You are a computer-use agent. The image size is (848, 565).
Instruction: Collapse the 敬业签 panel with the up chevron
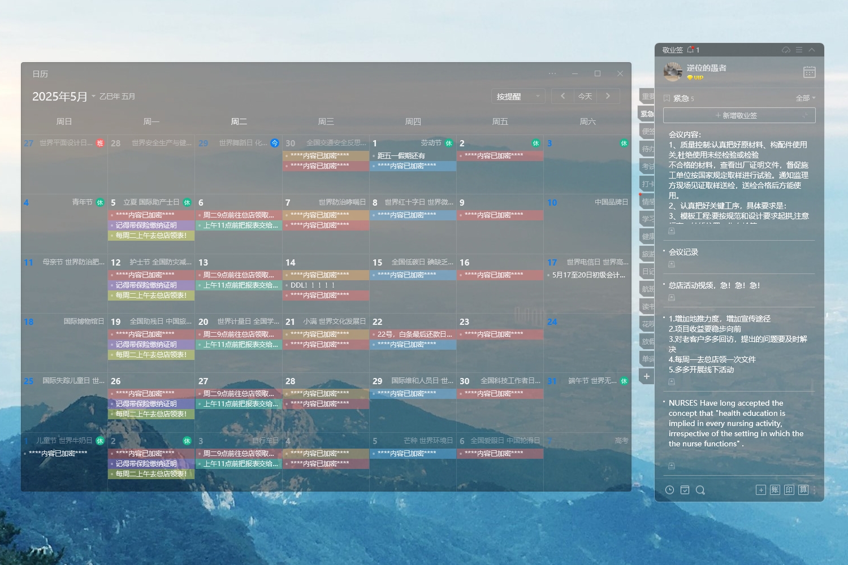tap(812, 50)
